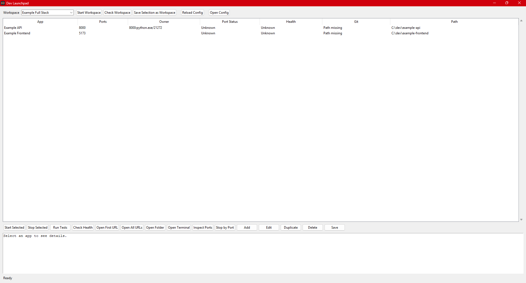Click the Ready status bar text
Viewport: 526px width, 283px height.
8,278
